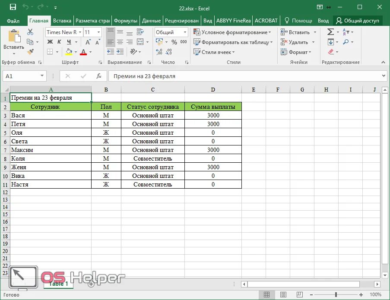Click the Increase Indent icon
390x300 pixels.
click(x=120, y=52)
